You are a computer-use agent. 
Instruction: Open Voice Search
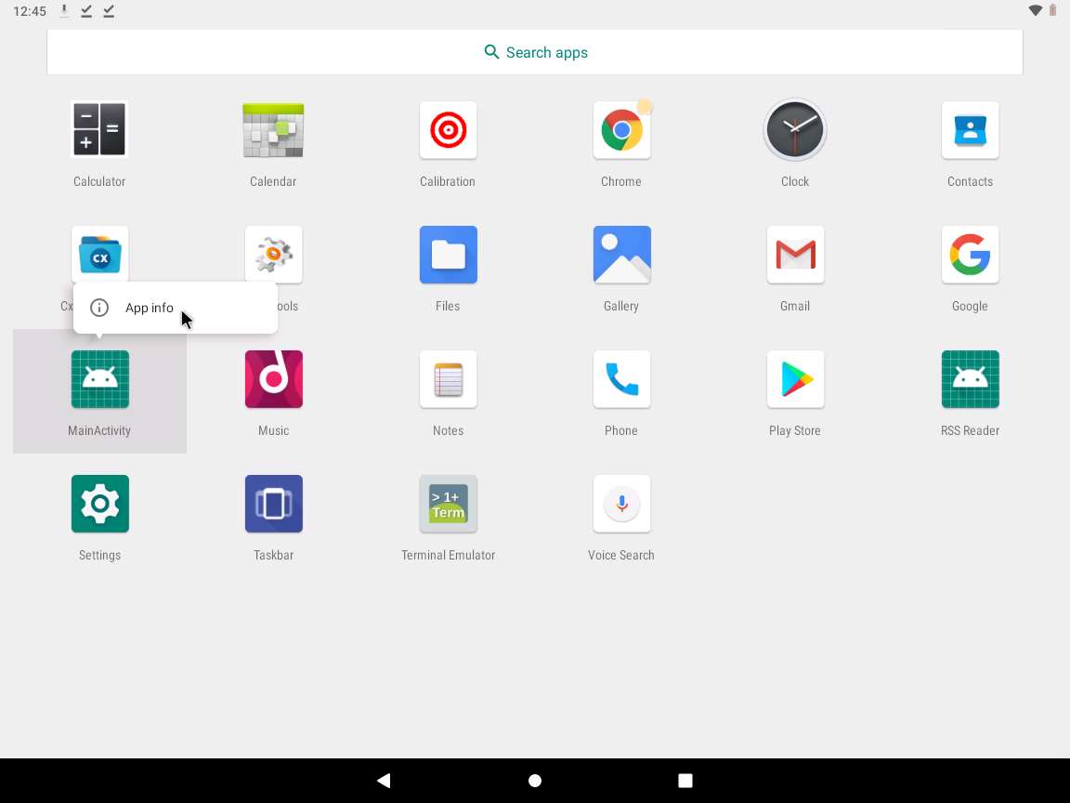pos(621,504)
